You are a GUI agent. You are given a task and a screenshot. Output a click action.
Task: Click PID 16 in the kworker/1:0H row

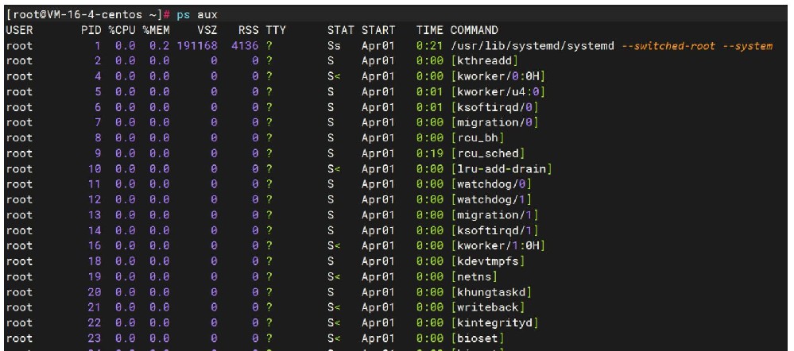pos(95,246)
